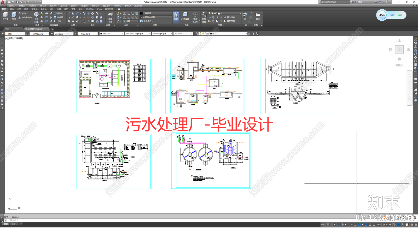Toggle object snap in status bar
Screen dimensions: 418x228
[359, 224]
